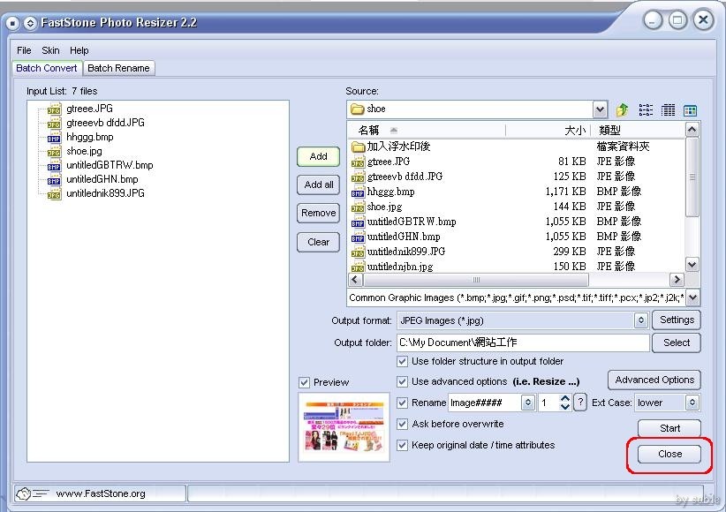This screenshot has width=726, height=512.
Task: Disable Ask before overwrite option
Action: [403, 424]
